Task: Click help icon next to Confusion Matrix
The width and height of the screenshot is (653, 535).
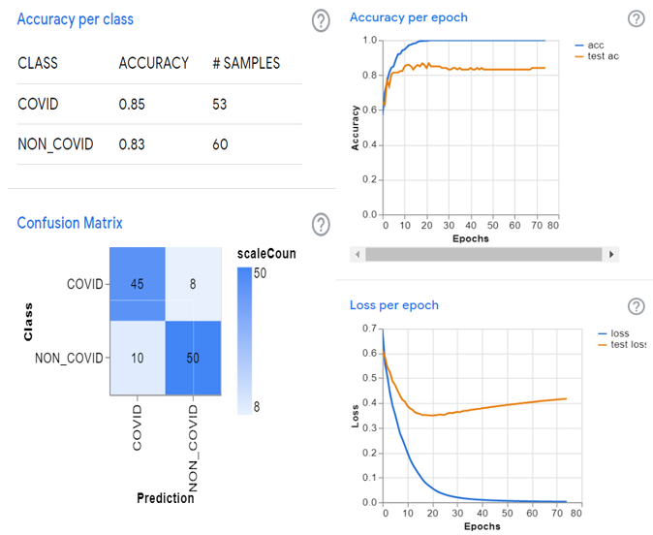Action: [x=321, y=224]
